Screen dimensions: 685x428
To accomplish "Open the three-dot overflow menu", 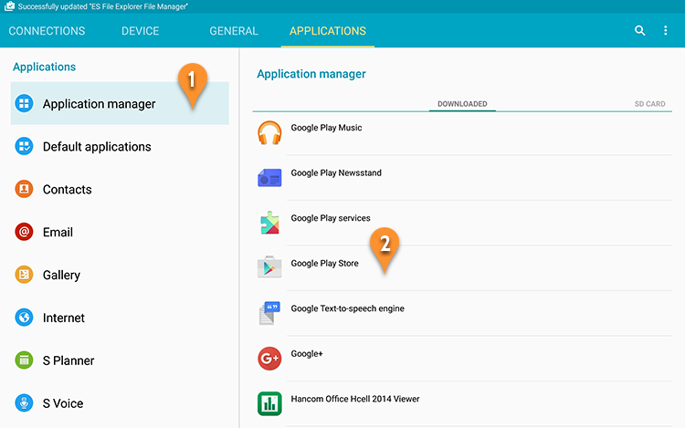I will pos(665,30).
